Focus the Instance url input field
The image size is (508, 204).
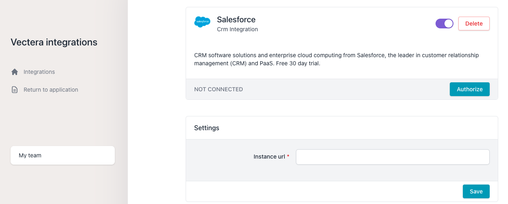(x=393, y=157)
